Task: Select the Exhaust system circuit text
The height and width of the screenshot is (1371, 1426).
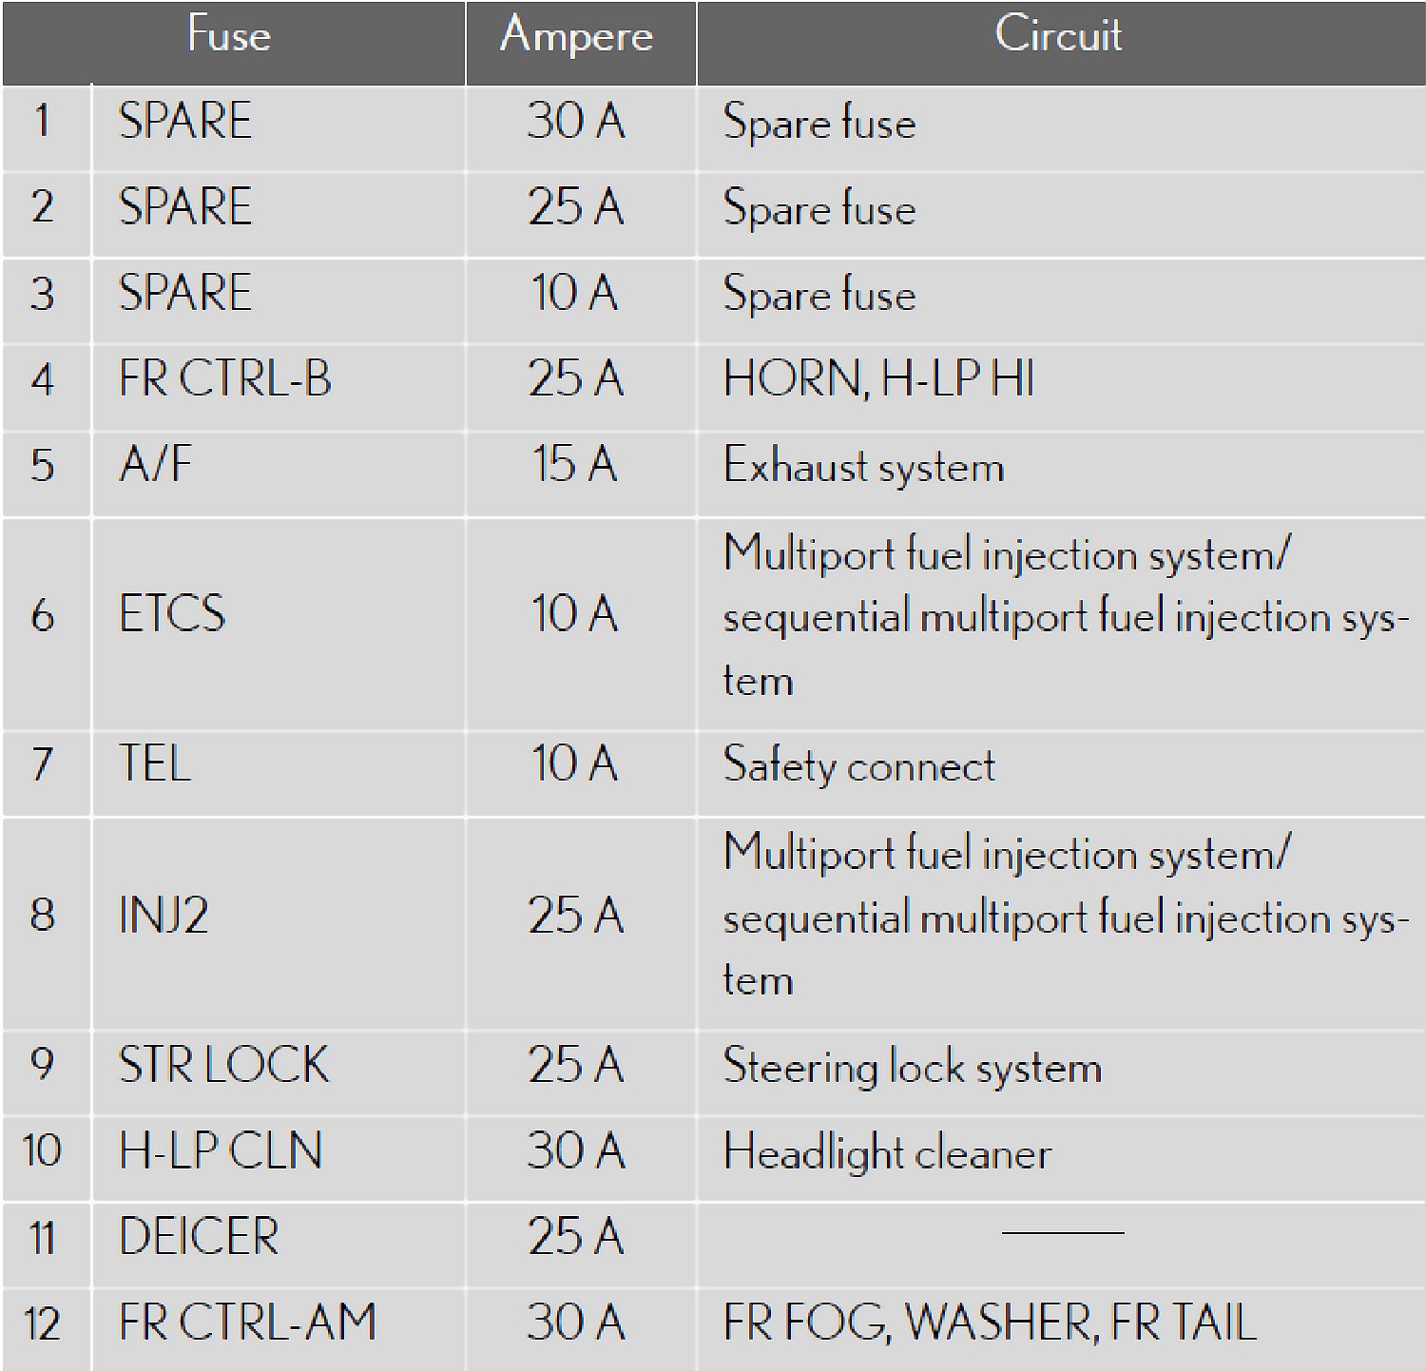Action: pos(863,467)
